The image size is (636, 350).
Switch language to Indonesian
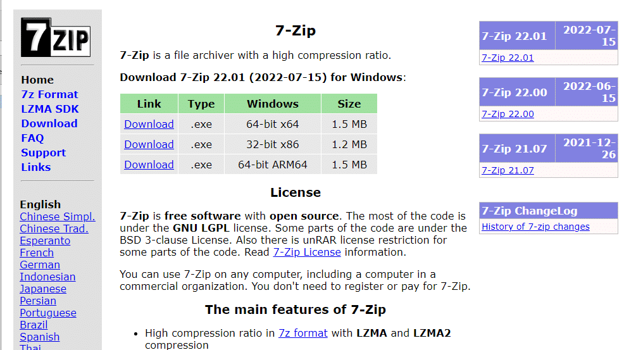[x=47, y=277]
